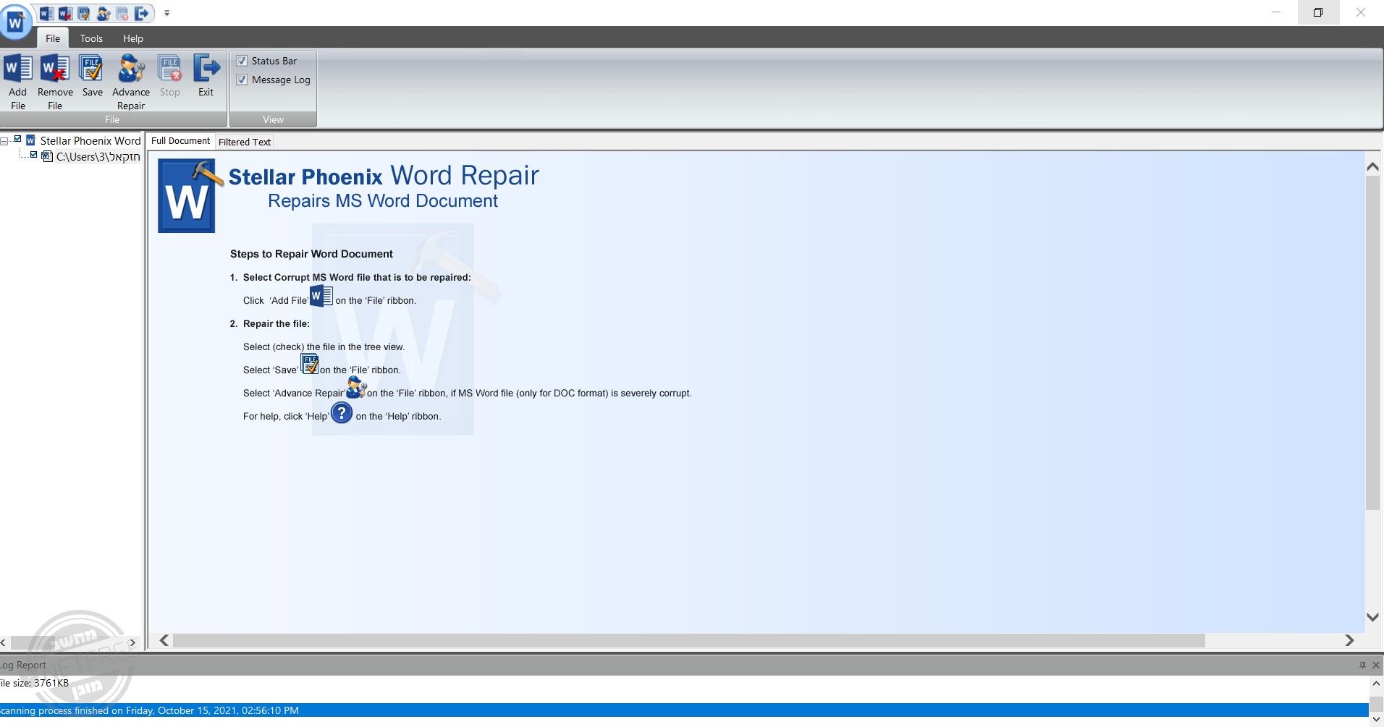Uncheck the Stellar Phoenix Word root checkbox
Viewport: 1384px width, 727px height.
(x=18, y=139)
